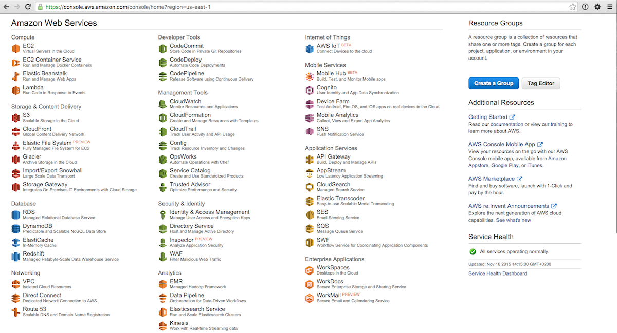Open the EC2 service icon
Screen dimensions: 617x333
coord(15,49)
